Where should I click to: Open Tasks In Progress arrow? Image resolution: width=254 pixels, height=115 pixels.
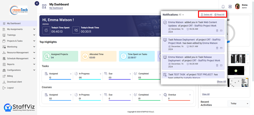(100, 74)
